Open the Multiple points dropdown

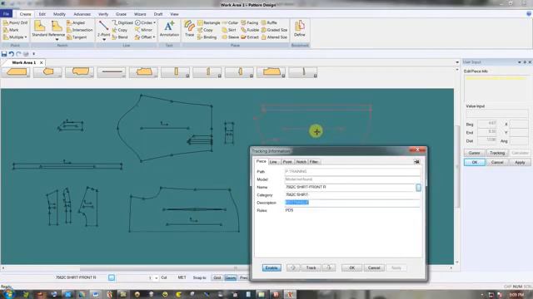(15, 37)
